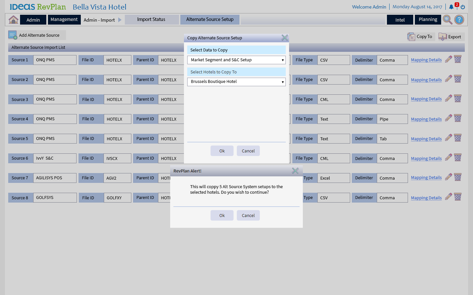Open notifications bell icon
Image resolution: width=473 pixels, height=295 pixels.
(x=451, y=7)
